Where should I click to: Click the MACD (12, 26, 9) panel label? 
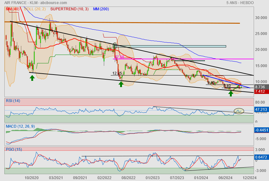coord(20,126)
